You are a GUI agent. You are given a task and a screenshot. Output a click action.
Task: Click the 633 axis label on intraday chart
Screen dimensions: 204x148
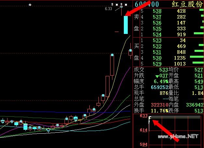144,116
